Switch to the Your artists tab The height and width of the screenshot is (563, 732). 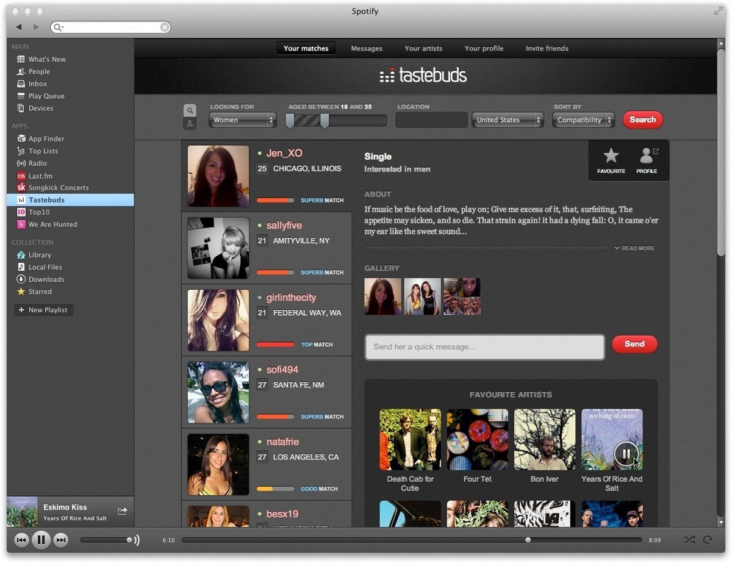click(x=423, y=48)
